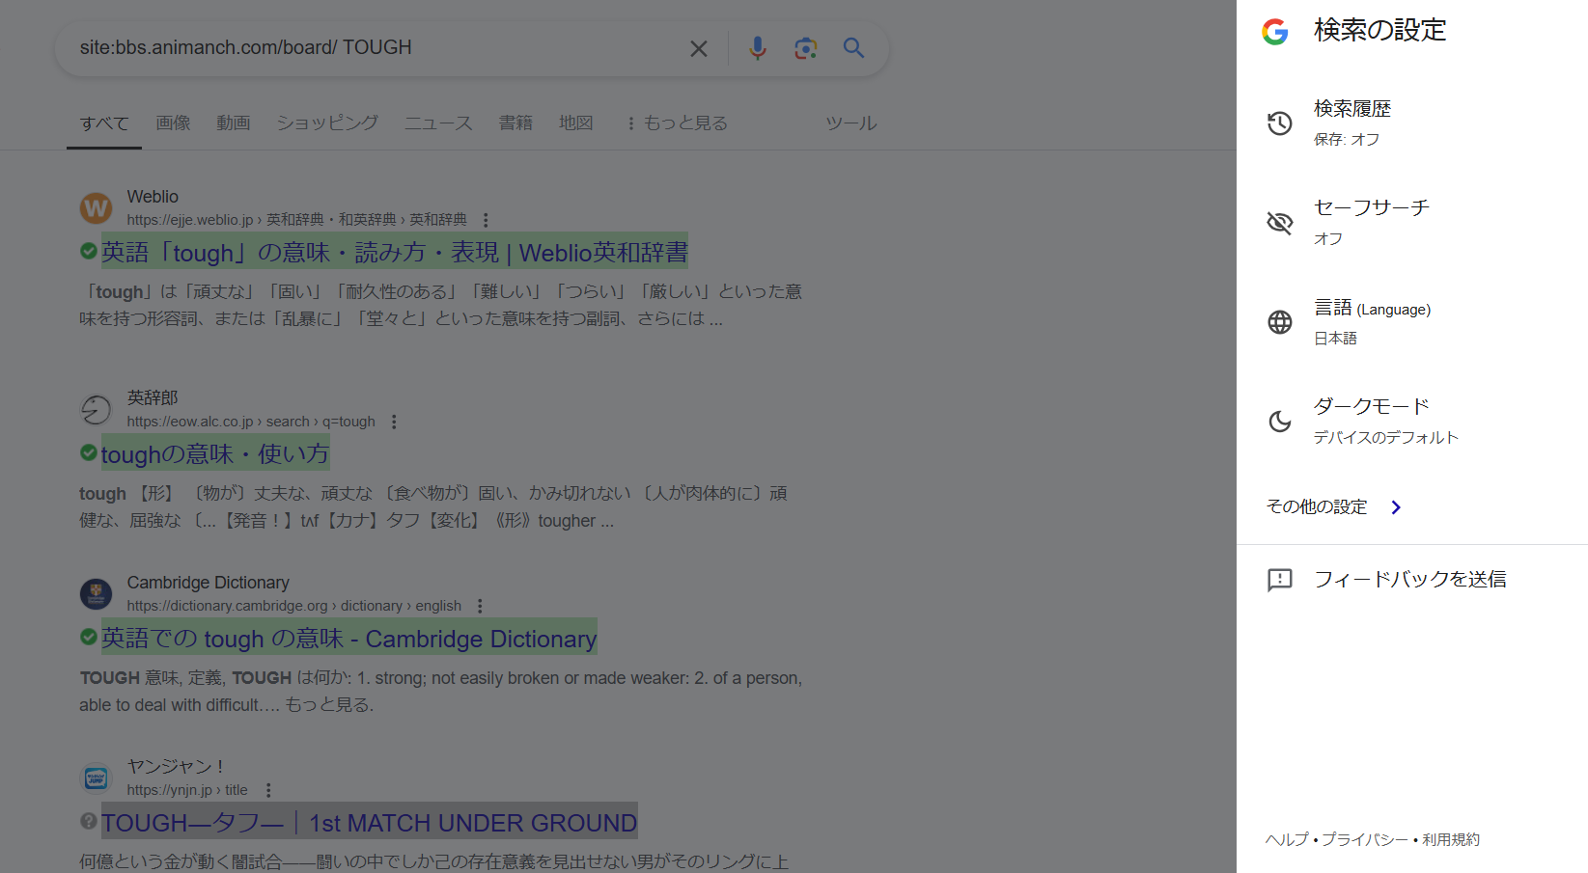Open the プライバシー link in footer
Viewport: 1588px width, 873px height.
pyautogui.click(x=1364, y=839)
